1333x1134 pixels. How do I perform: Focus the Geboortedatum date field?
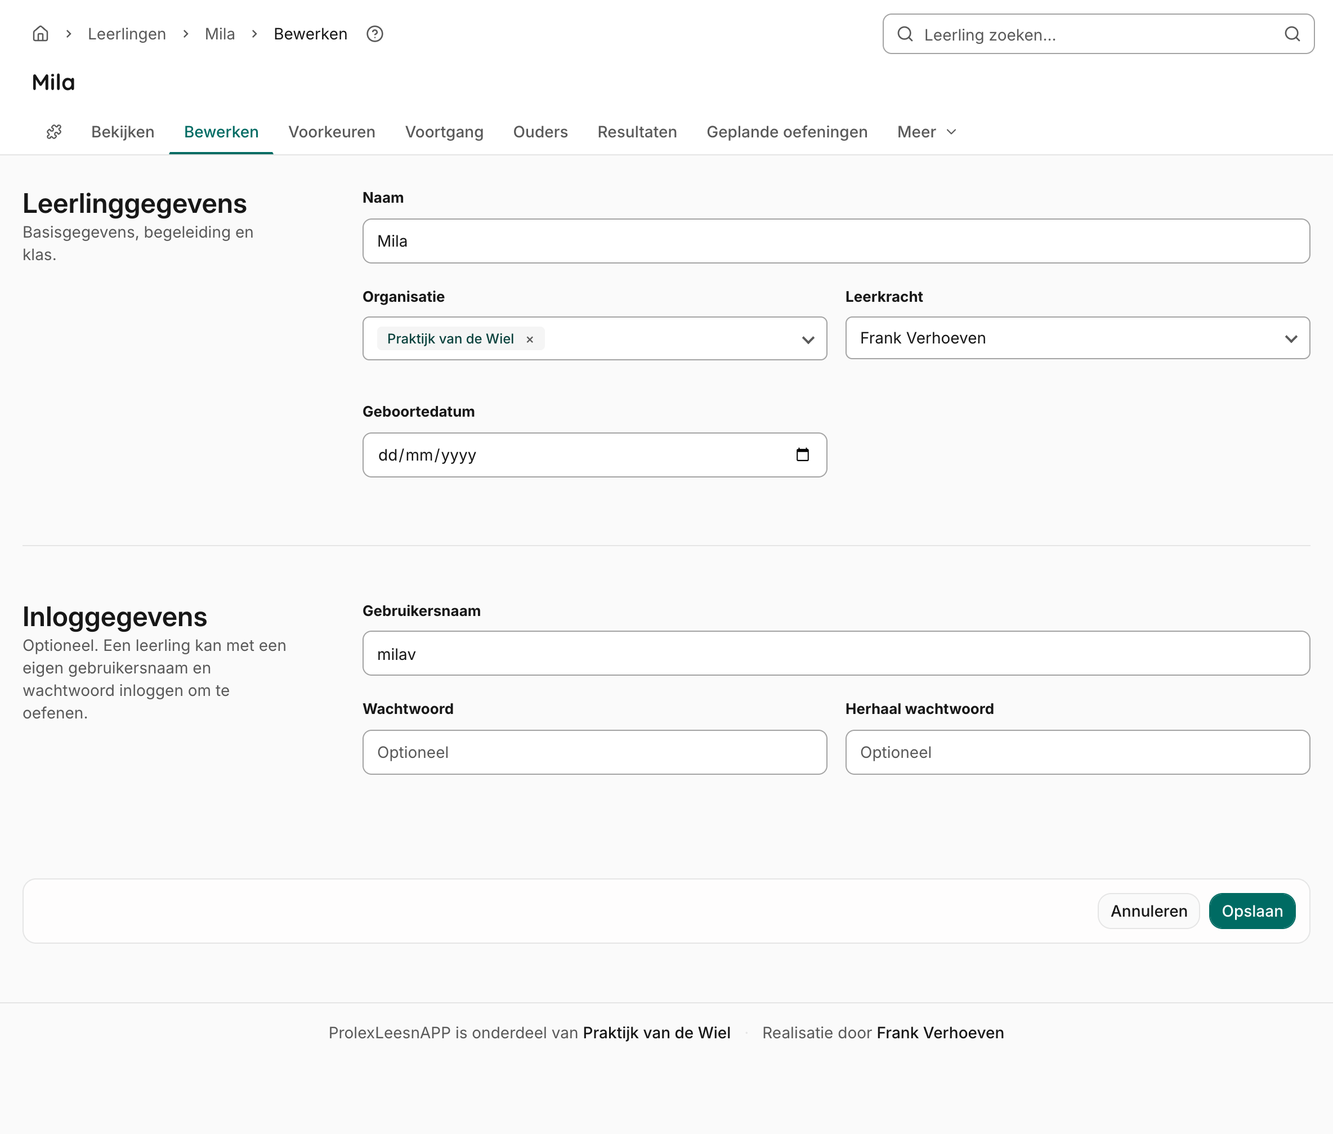(x=594, y=455)
